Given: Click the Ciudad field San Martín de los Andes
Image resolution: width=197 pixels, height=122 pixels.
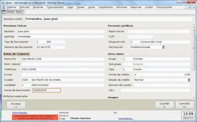Looking at the screenshot, I should tap(63, 80).
